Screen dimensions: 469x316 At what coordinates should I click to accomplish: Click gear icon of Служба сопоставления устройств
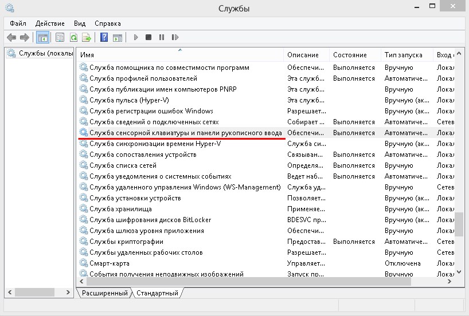(x=84, y=154)
